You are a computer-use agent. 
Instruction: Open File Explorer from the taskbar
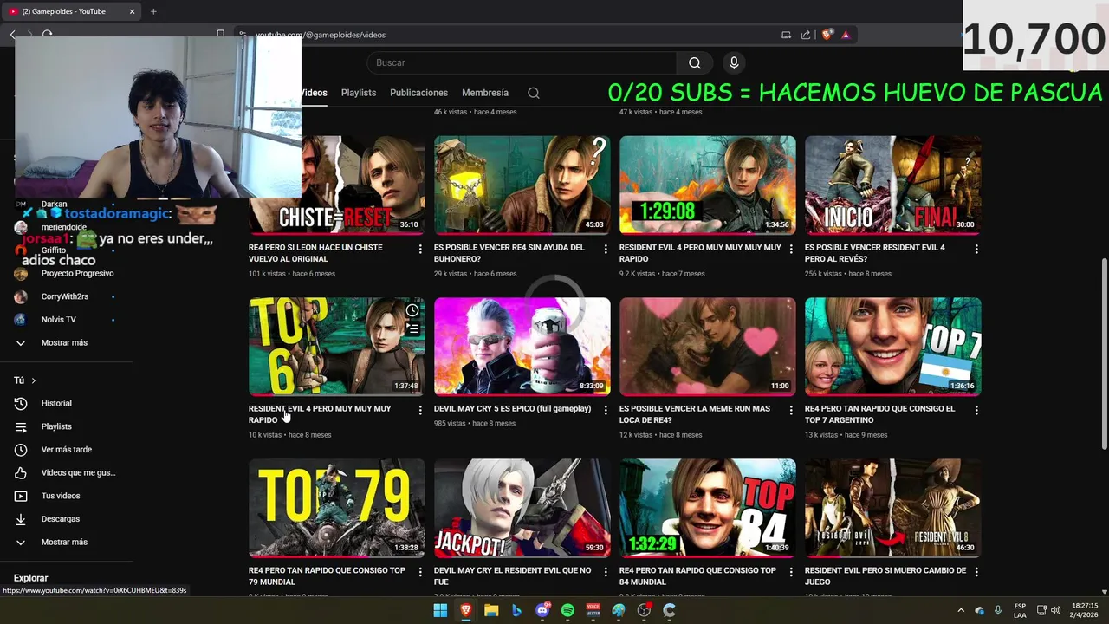[x=491, y=610]
